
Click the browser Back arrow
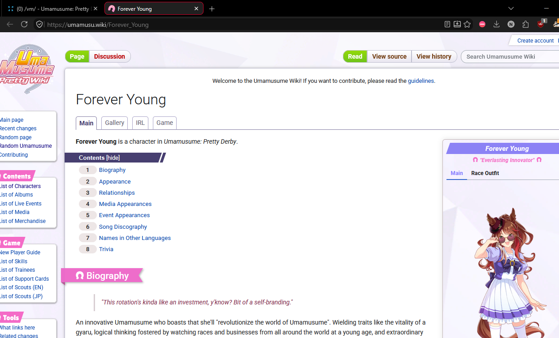(x=10, y=24)
